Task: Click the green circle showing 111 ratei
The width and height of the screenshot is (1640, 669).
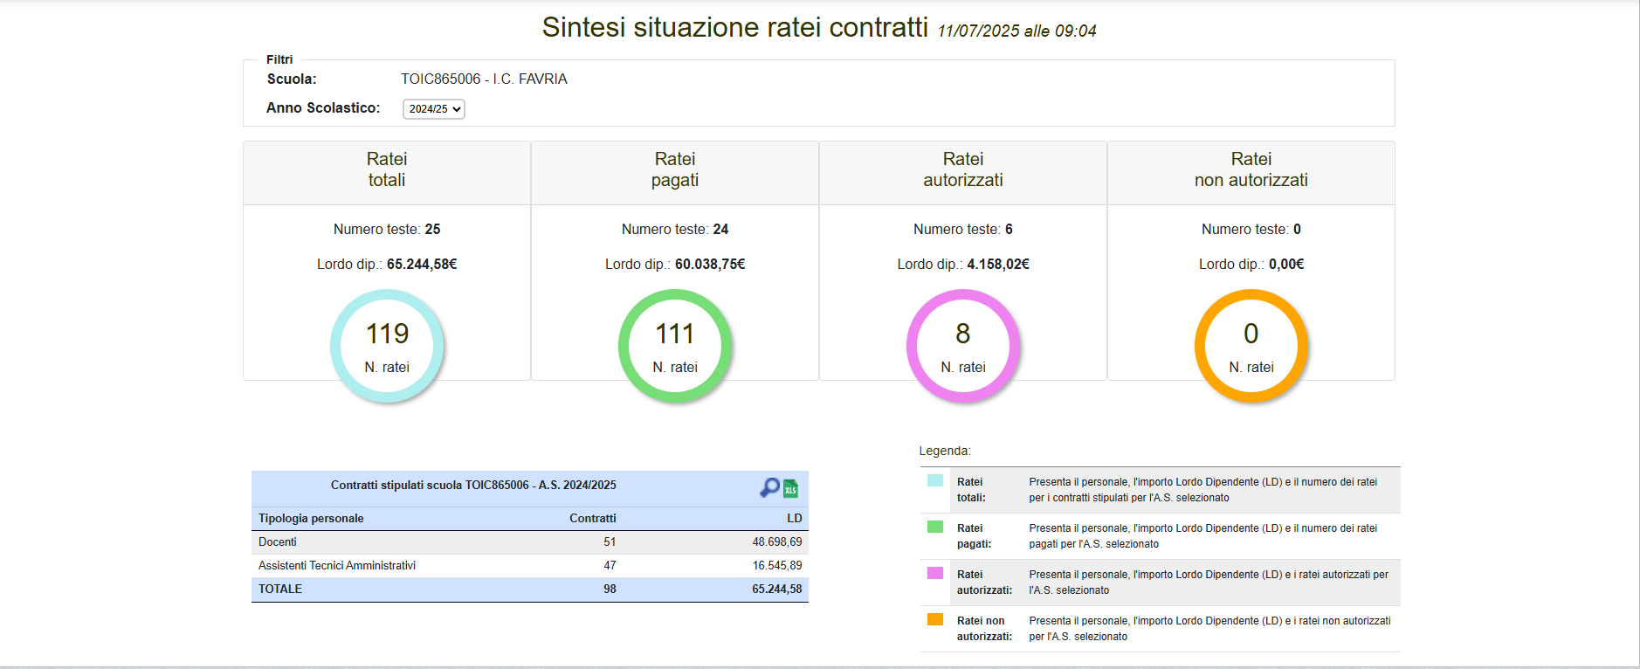Action: [x=675, y=346]
